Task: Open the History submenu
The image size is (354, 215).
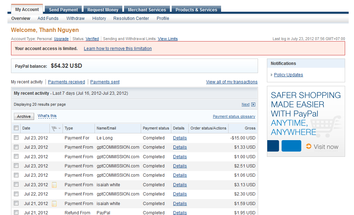Action: (99, 18)
